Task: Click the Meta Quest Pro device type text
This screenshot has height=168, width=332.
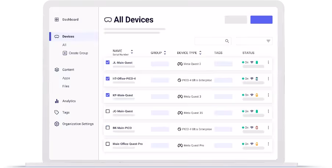Action: pyautogui.click(x=194, y=145)
